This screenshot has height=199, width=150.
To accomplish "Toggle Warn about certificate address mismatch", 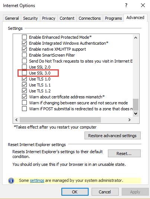I will click(24, 97).
